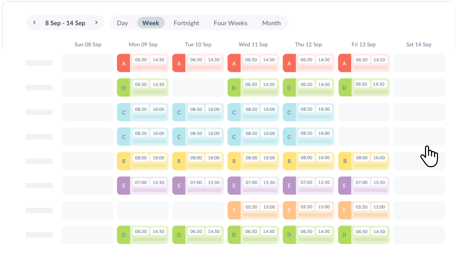Click the 14:30 end time on Thursday's A shift

point(324,60)
